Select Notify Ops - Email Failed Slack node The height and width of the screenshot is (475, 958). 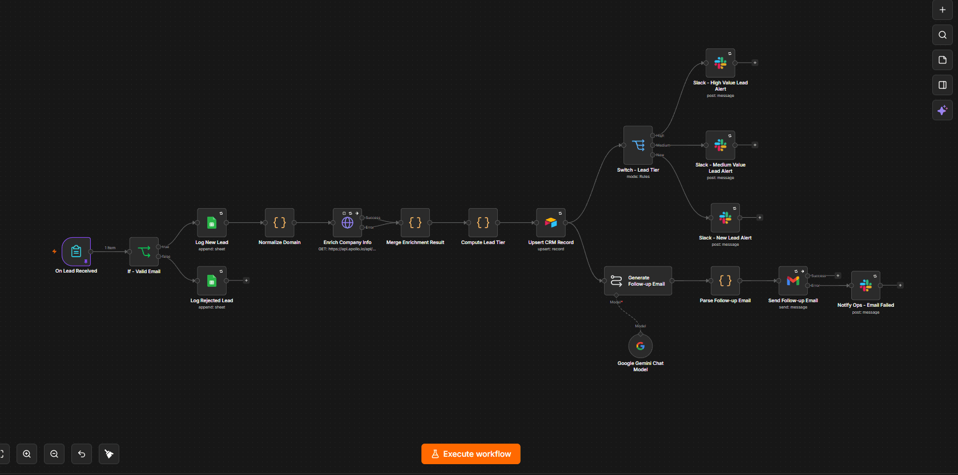pos(866,285)
